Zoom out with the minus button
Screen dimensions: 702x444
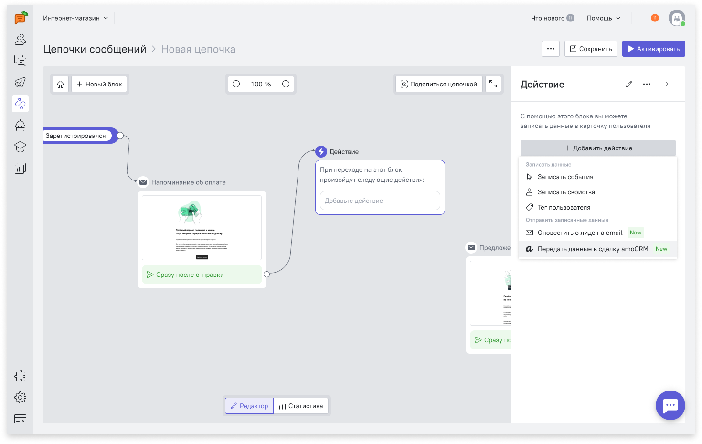point(236,84)
